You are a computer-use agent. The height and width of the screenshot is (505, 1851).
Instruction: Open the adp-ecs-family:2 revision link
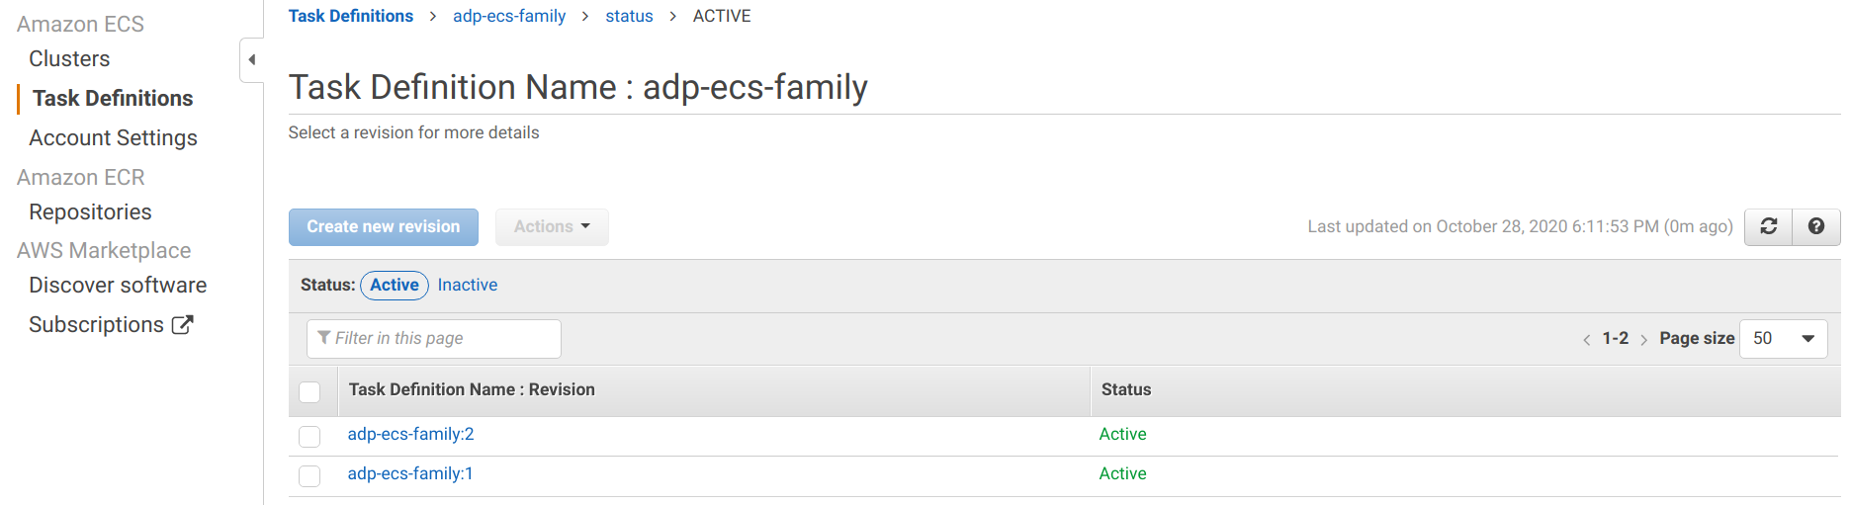[410, 434]
